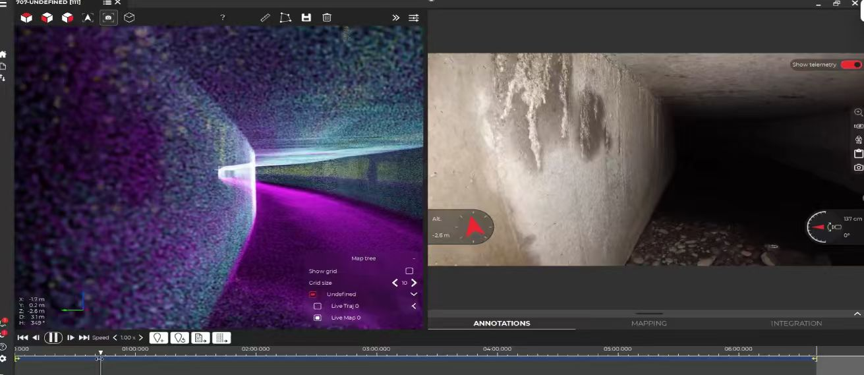This screenshot has height=375, width=864.
Task: Open the help icon in left sidebar
Action: pyautogui.click(x=3, y=347)
